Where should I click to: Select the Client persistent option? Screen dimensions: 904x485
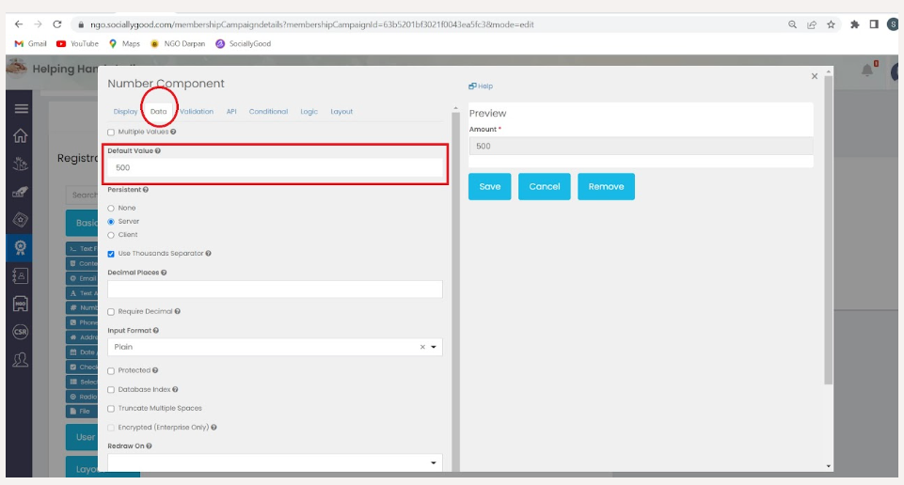111,235
